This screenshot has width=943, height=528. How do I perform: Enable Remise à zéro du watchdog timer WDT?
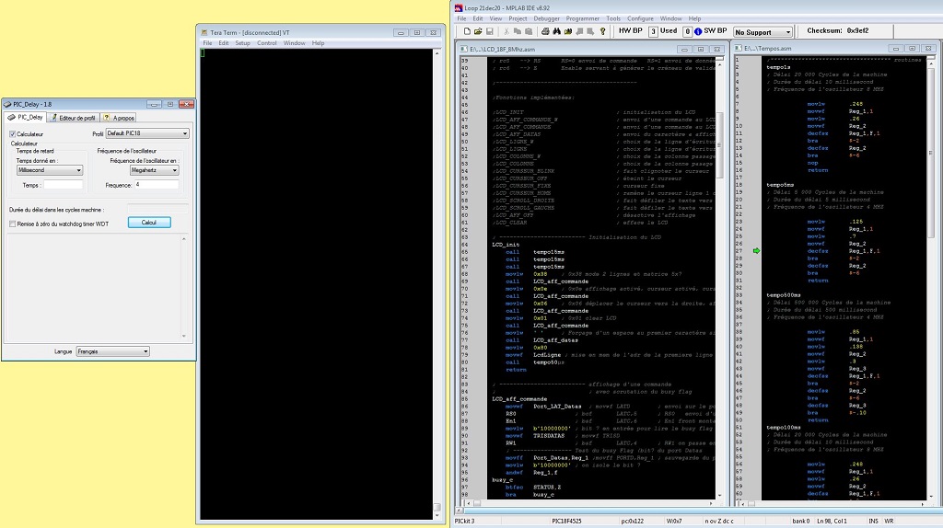[13, 224]
